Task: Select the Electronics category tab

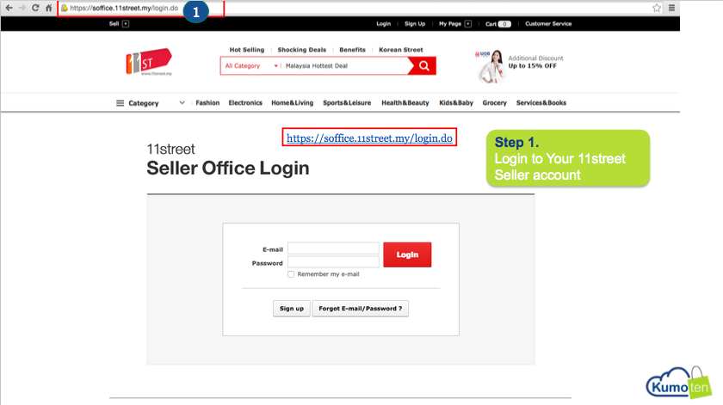Action: tap(245, 102)
